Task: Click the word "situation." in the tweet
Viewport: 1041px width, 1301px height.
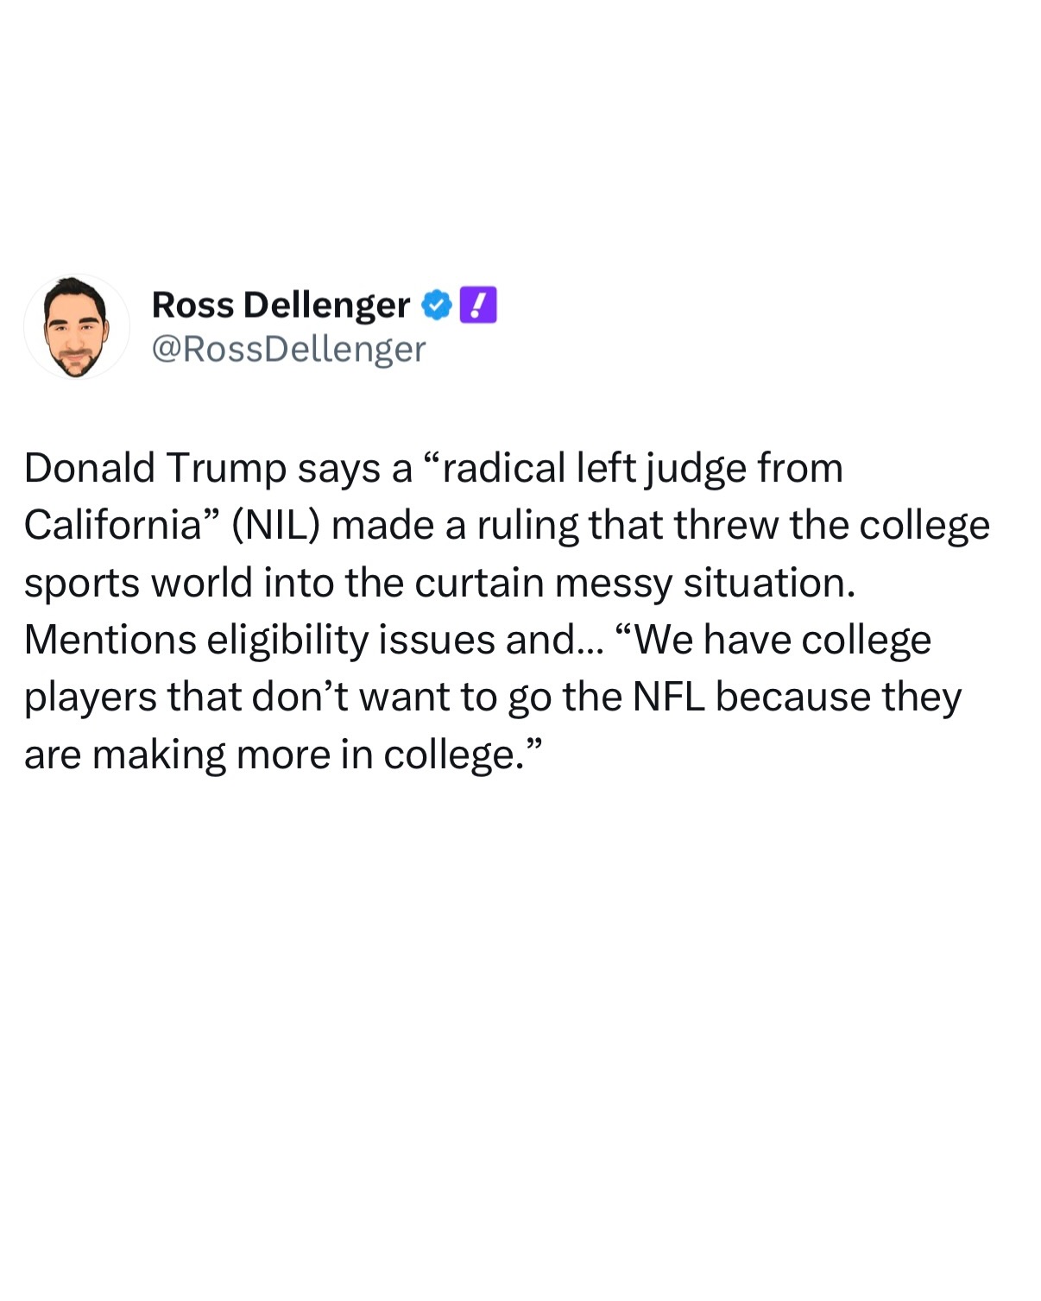Action: (769, 584)
